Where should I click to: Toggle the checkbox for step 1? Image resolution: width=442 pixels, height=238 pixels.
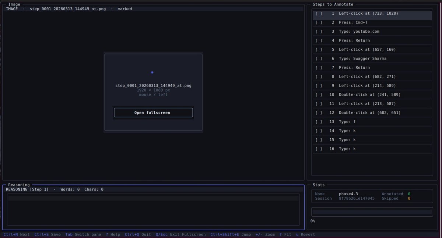319,13
